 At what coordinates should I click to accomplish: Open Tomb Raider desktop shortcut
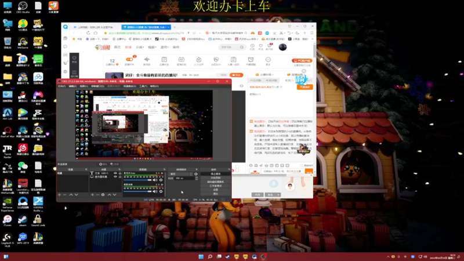pyautogui.click(x=8, y=151)
